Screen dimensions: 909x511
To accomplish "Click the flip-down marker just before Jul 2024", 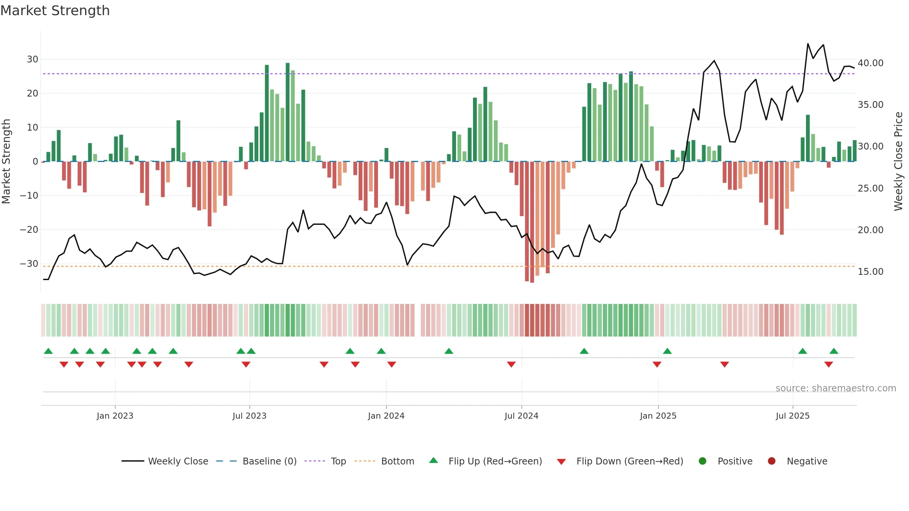I will pyautogui.click(x=511, y=365).
